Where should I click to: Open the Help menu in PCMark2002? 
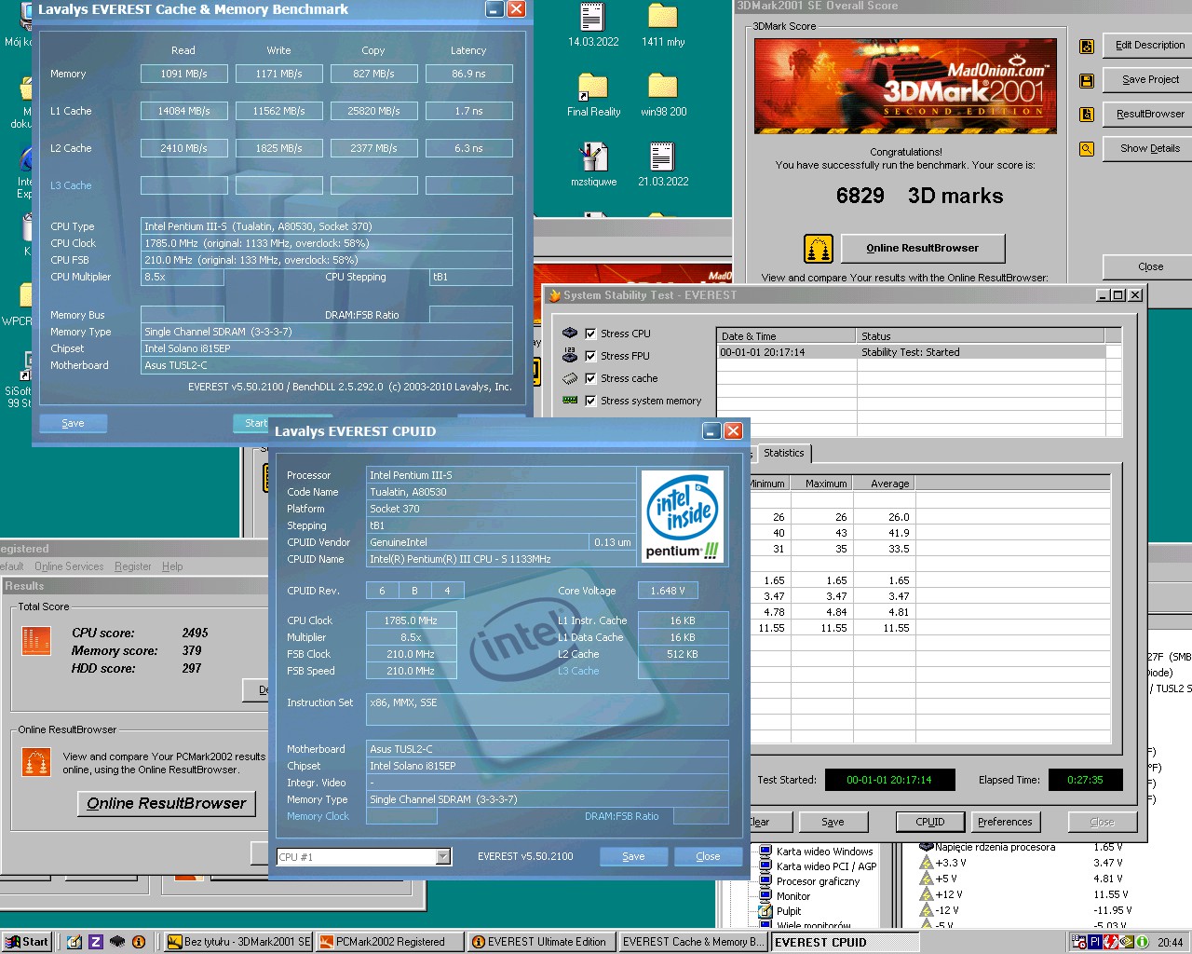(172, 566)
